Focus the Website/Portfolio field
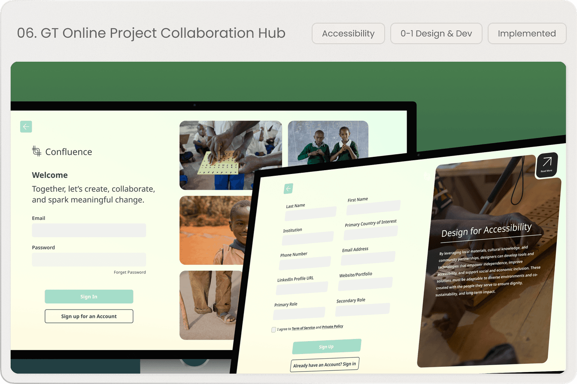The image size is (577, 384). pos(365,284)
